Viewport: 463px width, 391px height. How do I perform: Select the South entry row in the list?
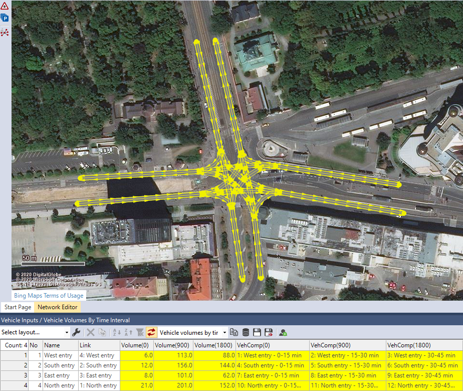pos(59,365)
